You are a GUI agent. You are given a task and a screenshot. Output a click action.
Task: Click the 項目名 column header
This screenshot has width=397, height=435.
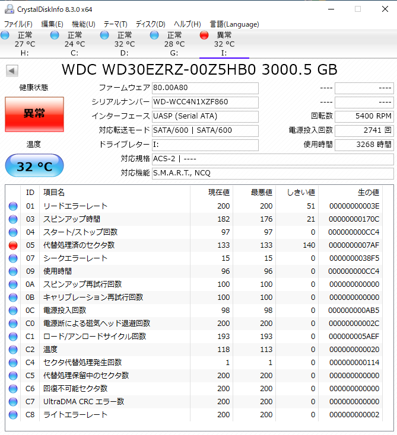point(54,193)
